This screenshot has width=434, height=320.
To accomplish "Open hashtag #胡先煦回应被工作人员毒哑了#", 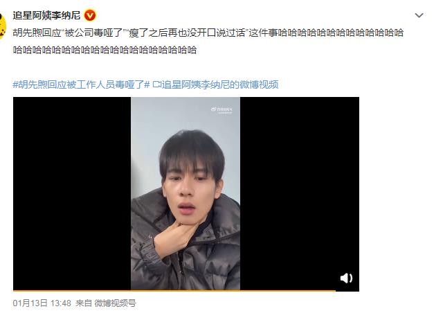I will [x=82, y=85].
